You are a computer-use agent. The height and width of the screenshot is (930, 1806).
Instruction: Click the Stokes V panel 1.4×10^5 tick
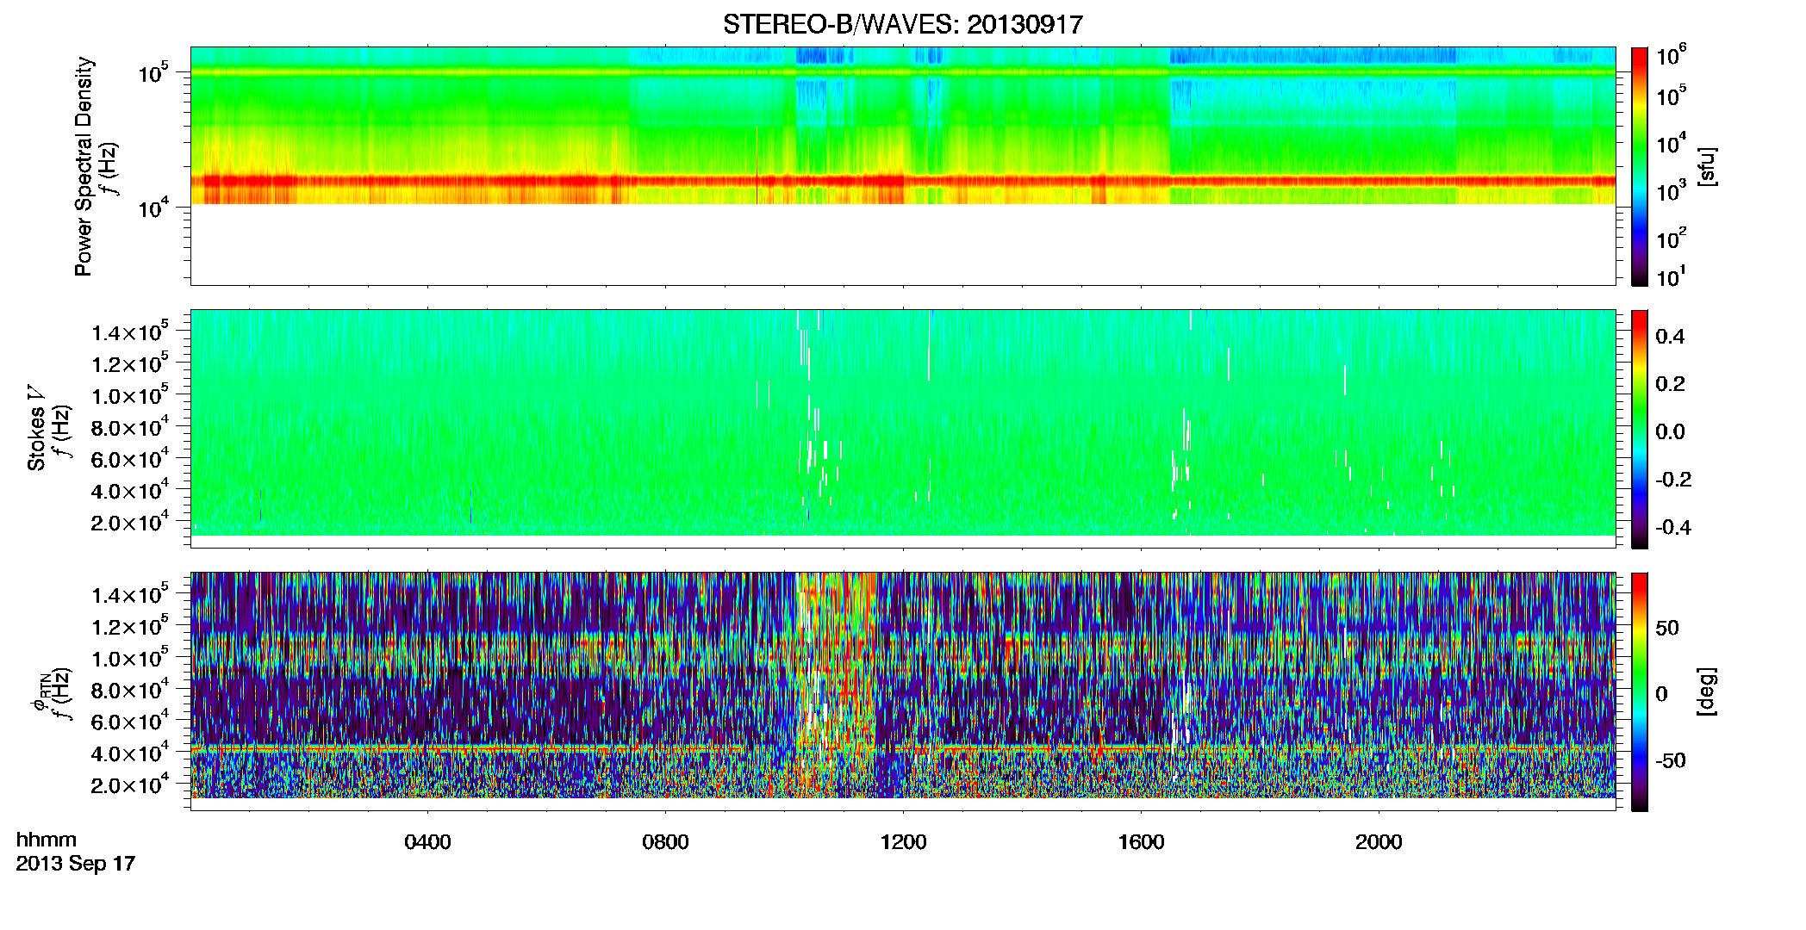coord(130,332)
